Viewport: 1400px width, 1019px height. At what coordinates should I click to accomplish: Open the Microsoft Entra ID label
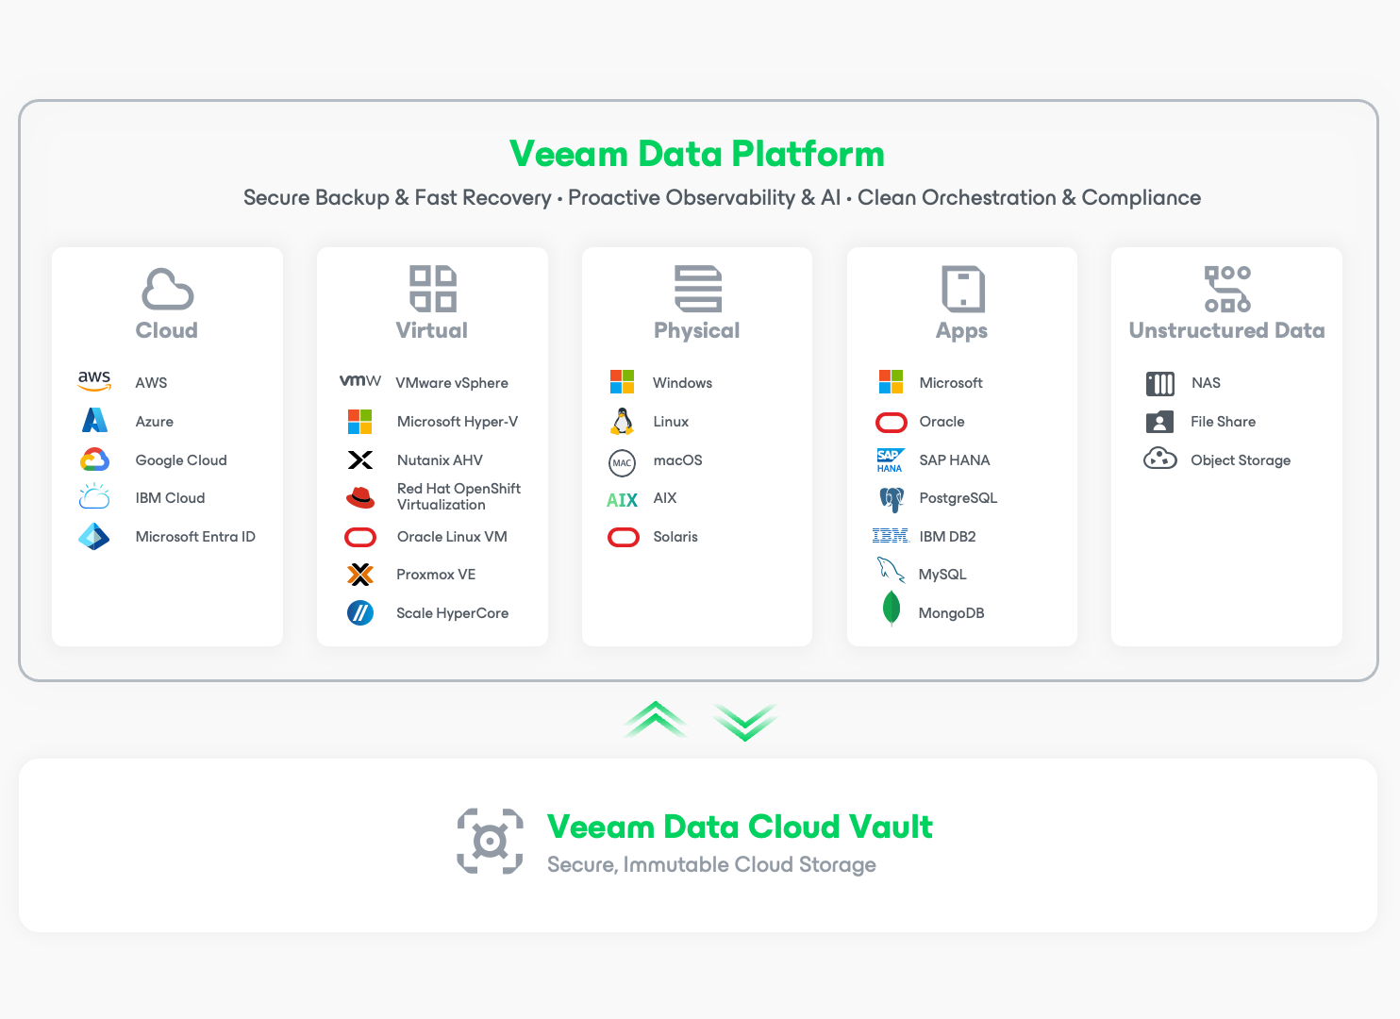195,537
